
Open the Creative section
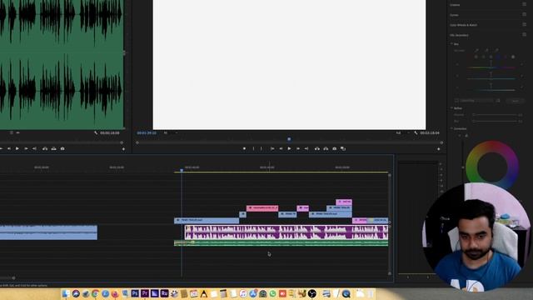[x=455, y=5]
